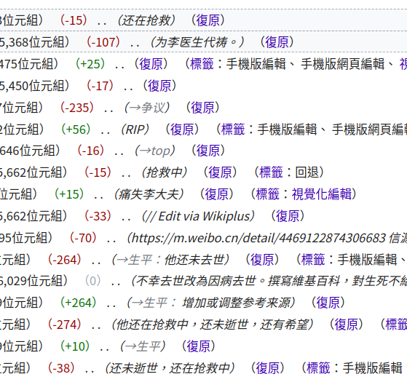407x382 pixels.
Task: Undo the →top edit with -16
Action: (208, 151)
